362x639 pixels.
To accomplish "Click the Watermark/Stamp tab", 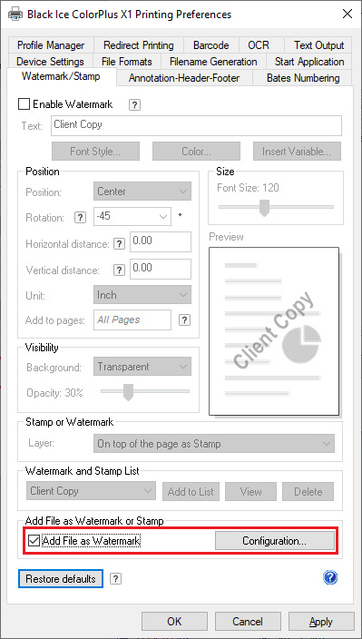I will click(61, 76).
